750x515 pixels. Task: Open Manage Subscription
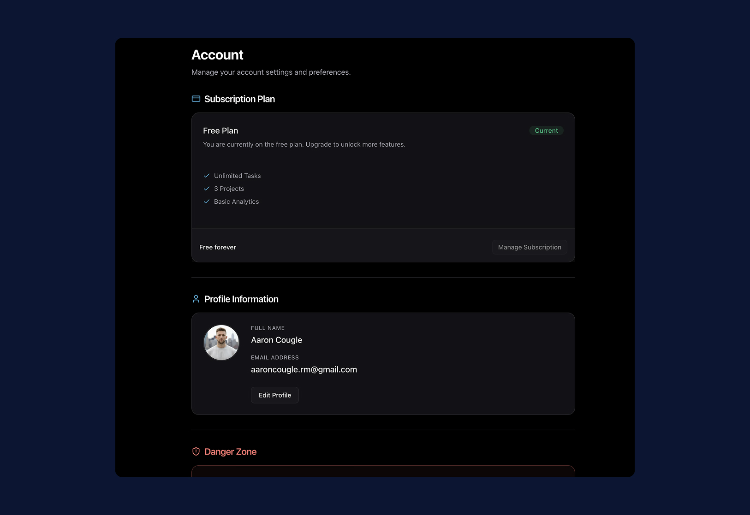point(530,247)
